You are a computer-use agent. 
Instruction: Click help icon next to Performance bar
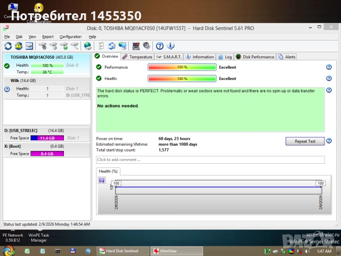click(329, 67)
